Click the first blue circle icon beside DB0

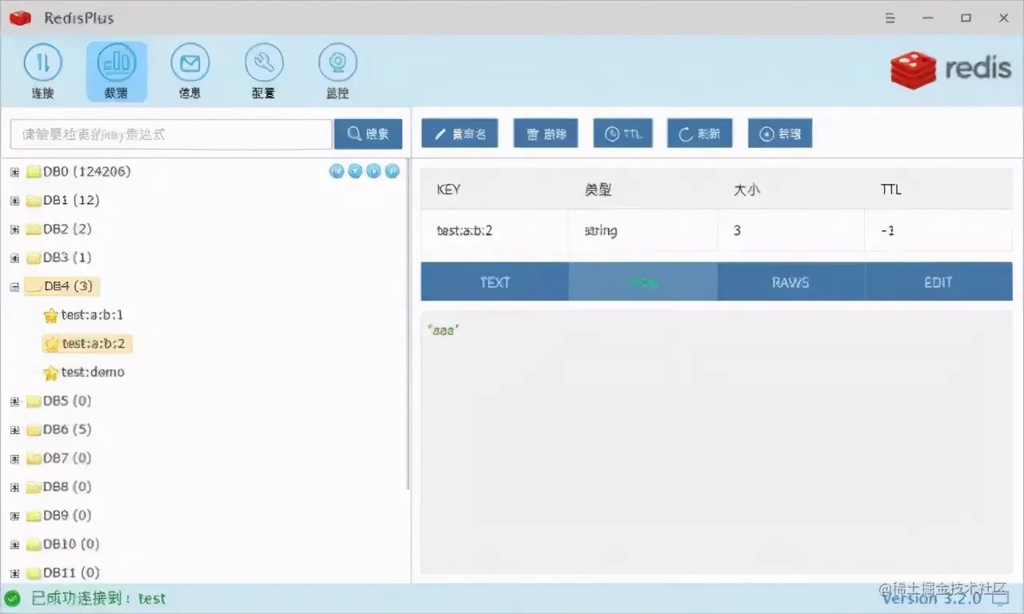pos(337,171)
